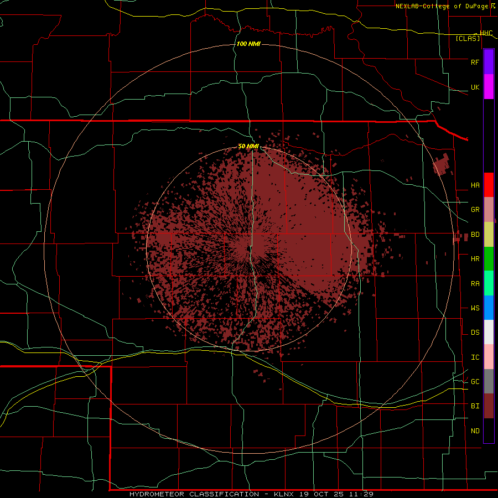Viewport: 498px width, 498px height.
Task: Click the IC legend label
Action: point(475,357)
